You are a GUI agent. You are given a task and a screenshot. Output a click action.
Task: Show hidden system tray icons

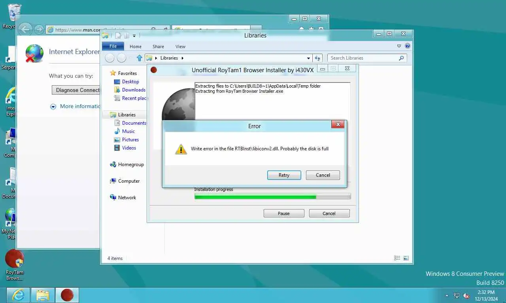coord(447,296)
